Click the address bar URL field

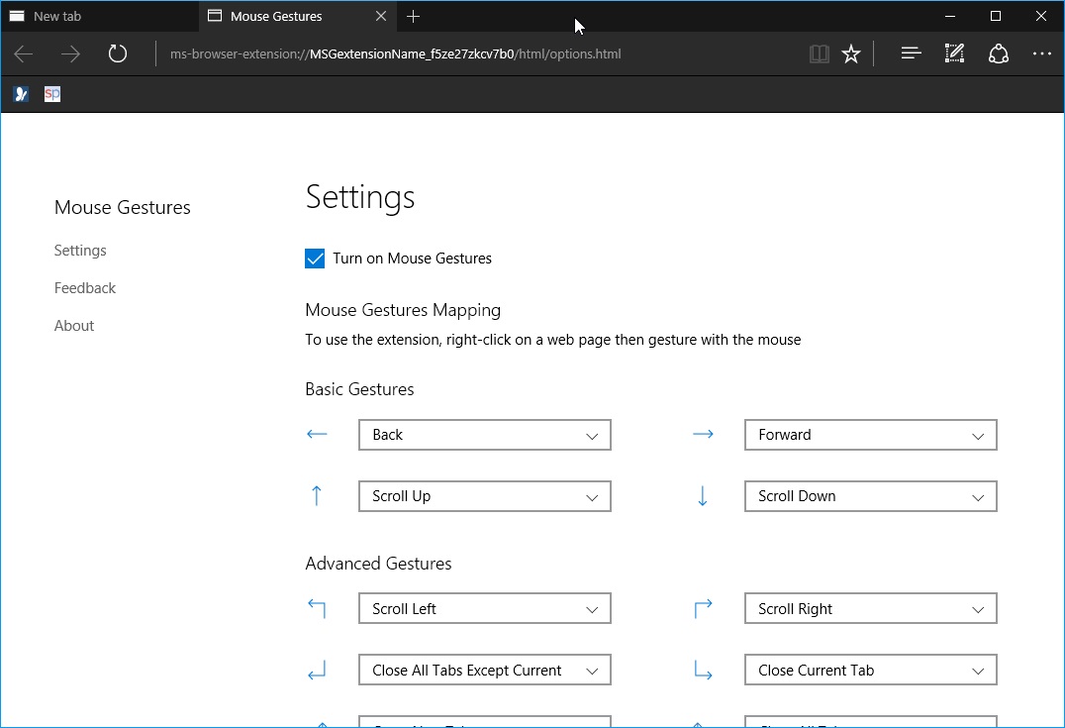[395, 53]
